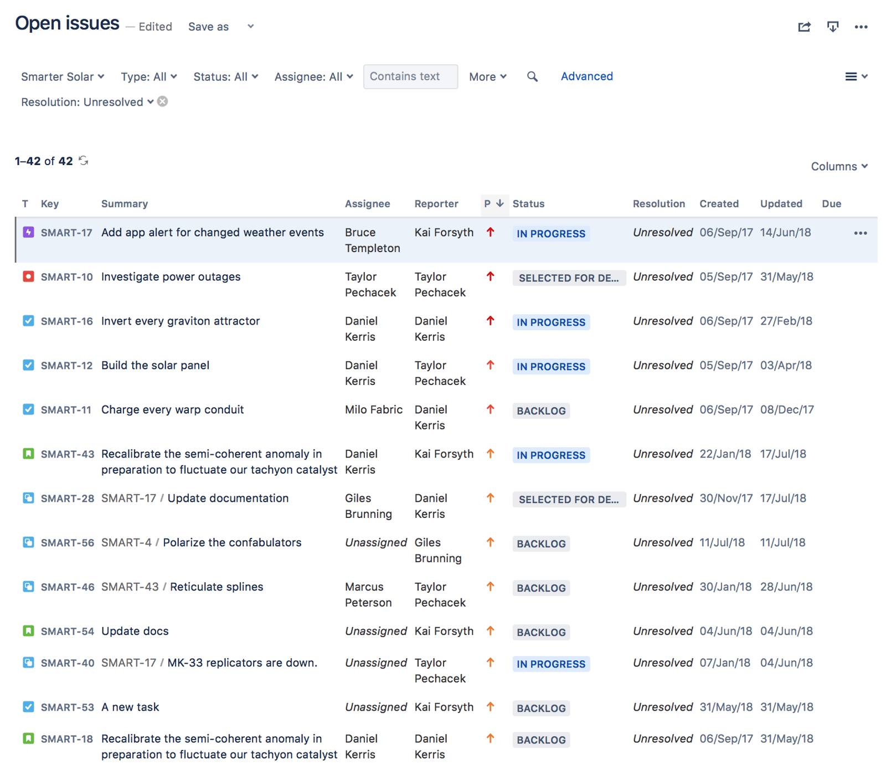The height and width of the screenshot is (770, 886).
Task: Click the story type icon for SMART-43
Action: (28, 454)
